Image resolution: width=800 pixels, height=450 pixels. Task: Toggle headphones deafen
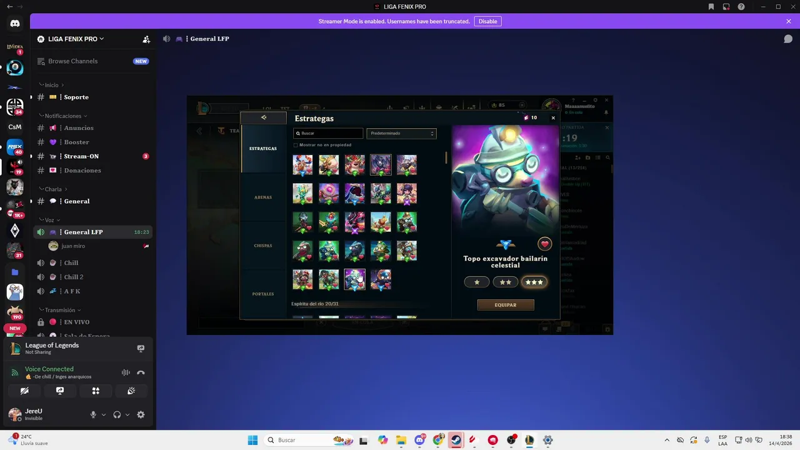click(117, 414)
